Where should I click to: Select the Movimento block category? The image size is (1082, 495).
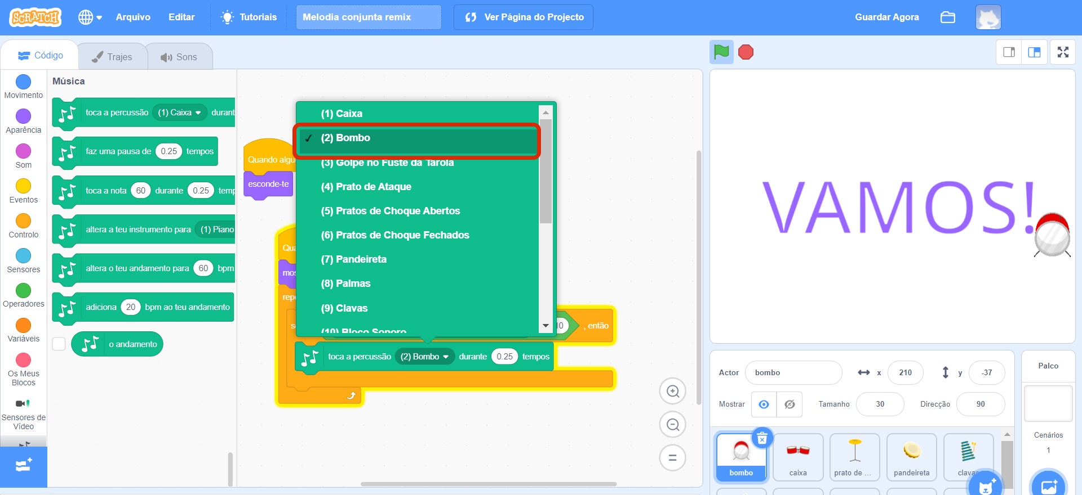24,87
